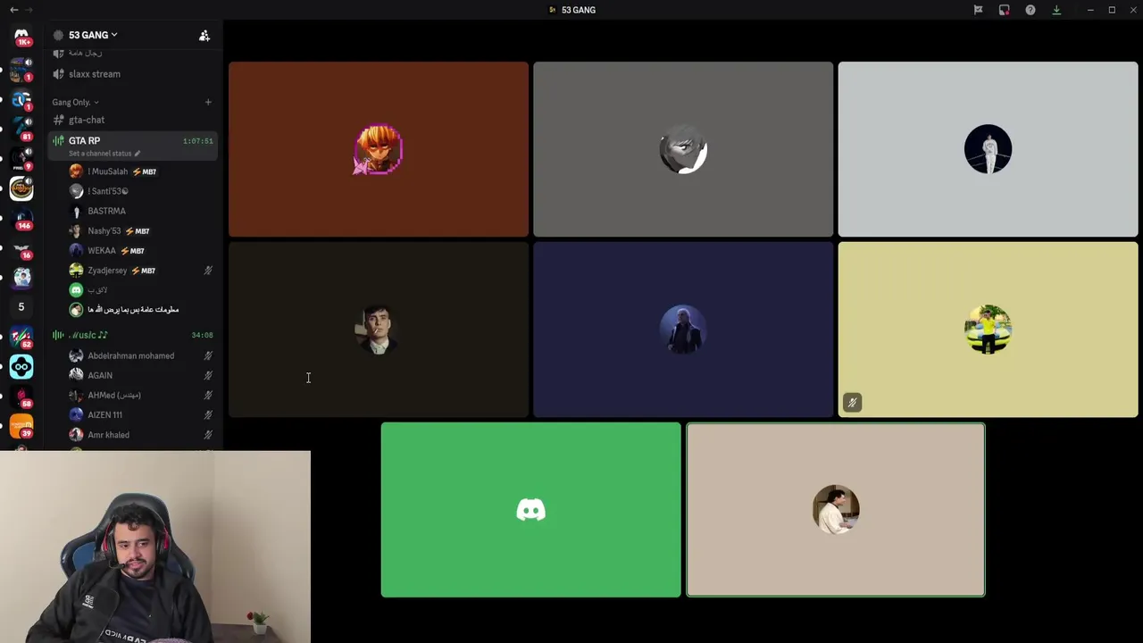Open the Arabic-named voice channel above slaxx stream
1143x643 pixels.
coord(133,54)
